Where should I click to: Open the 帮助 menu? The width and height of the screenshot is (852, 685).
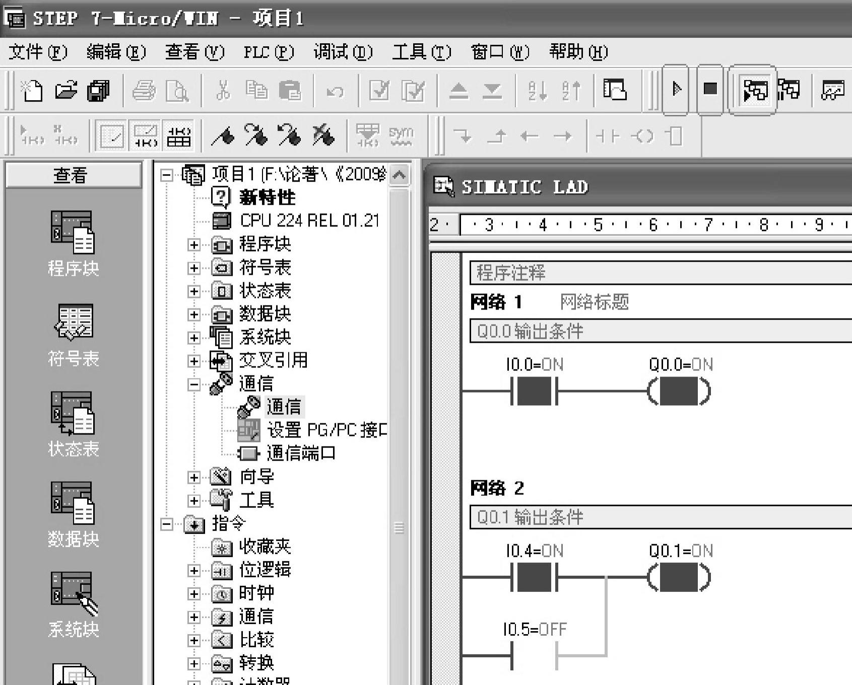pos(579,52)
